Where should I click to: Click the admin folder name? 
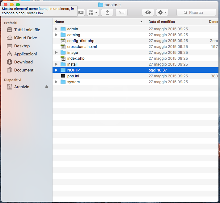tap(73, 29)
